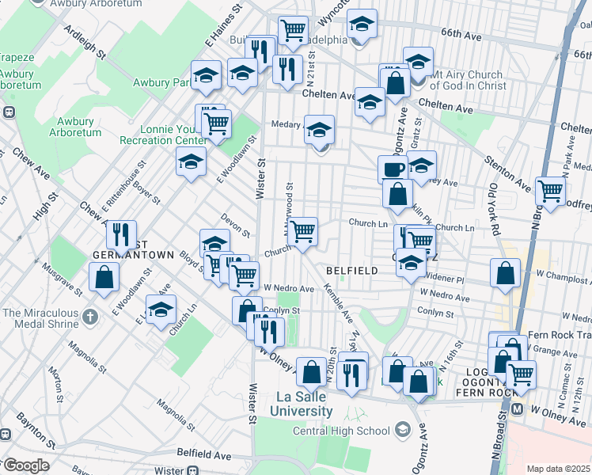Click the school marker near E Woodlawn St south

pyautogui.click(x=161, y=310)
